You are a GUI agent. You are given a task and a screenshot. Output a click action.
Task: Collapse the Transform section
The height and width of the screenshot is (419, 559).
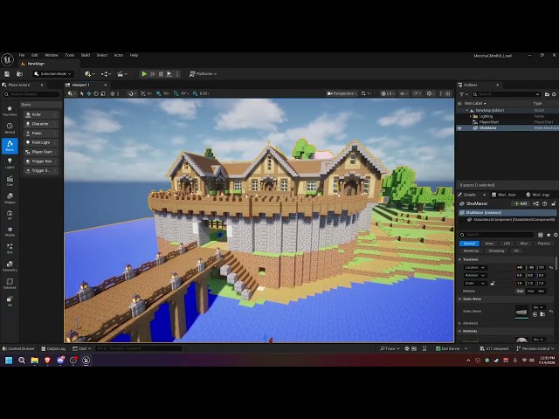(460, 259)
